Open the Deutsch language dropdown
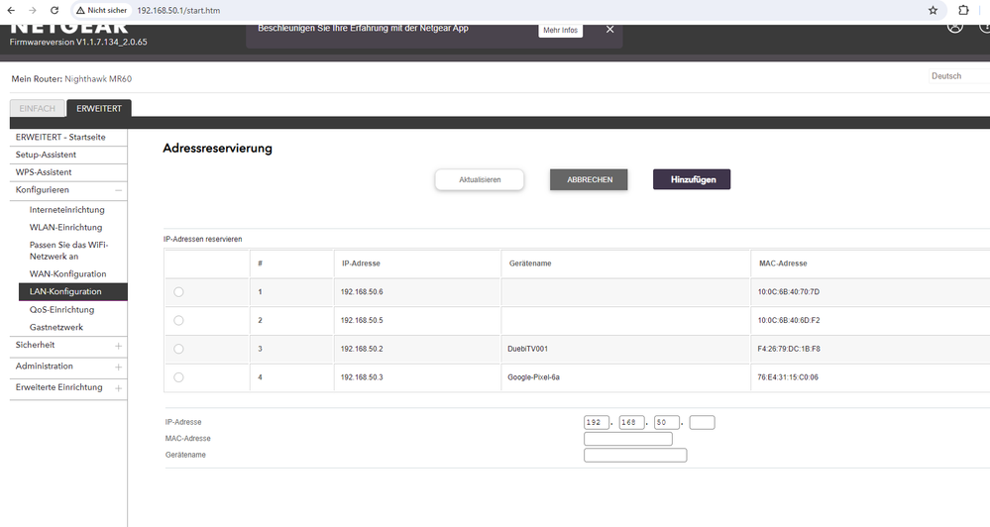 click(958, 75)
